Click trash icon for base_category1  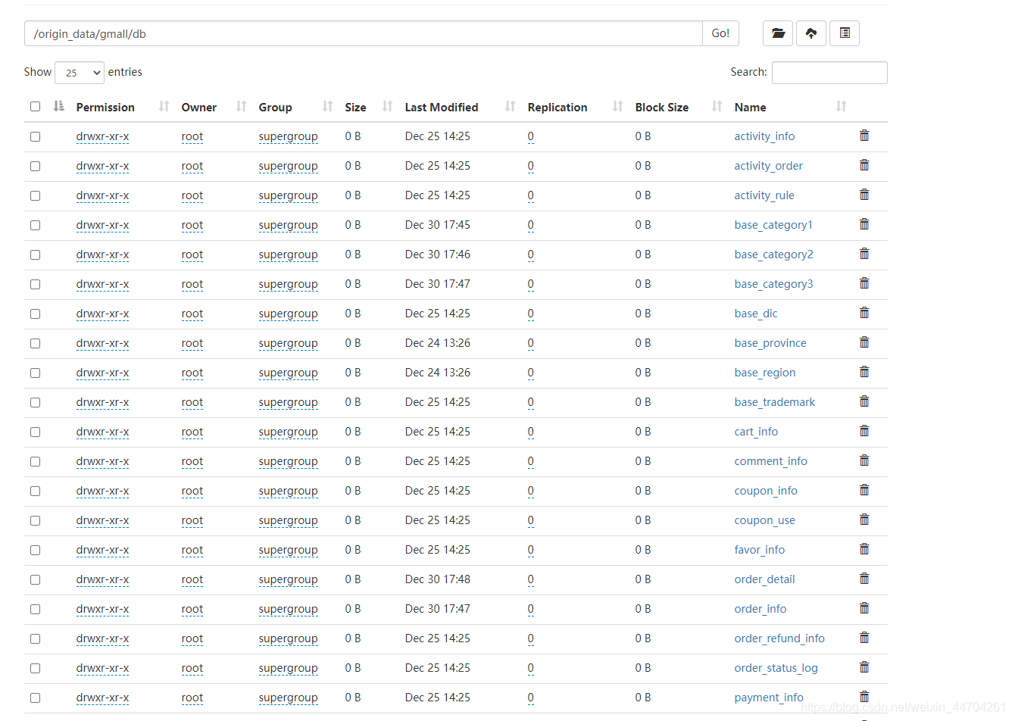[864, 224]
